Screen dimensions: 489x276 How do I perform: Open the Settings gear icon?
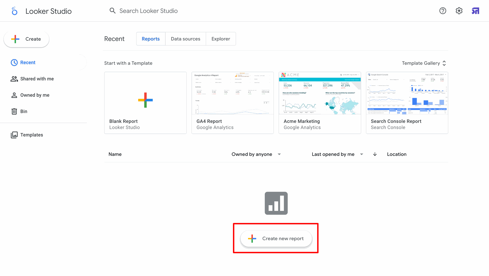tap(459, 11)
